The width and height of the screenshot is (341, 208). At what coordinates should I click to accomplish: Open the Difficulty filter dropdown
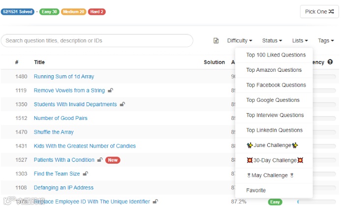pos(240,41)
